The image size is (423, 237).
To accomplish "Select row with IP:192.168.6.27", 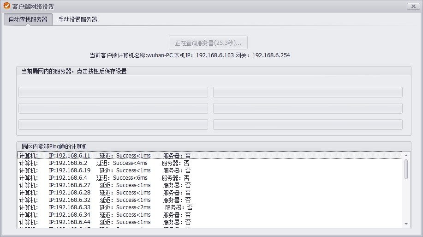I will click(x=210, y=185).
